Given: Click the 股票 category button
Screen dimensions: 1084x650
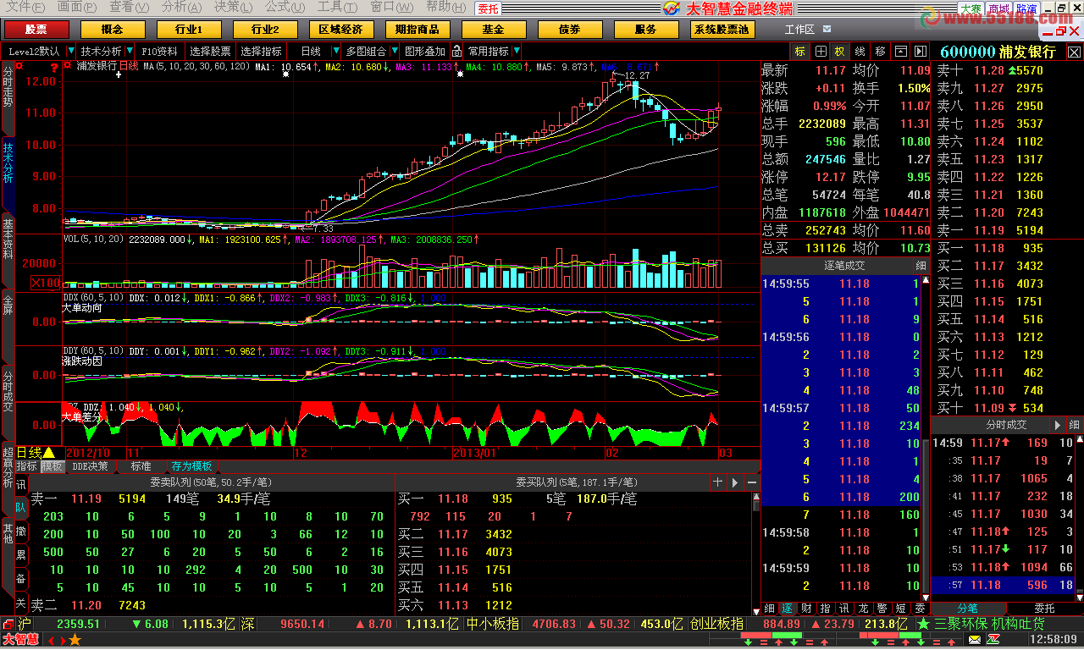Looking at the screenshot, I should coord(36,29).
